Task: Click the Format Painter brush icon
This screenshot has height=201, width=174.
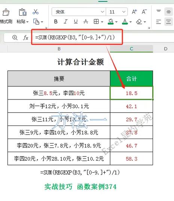Action: [x=6, y=12]
